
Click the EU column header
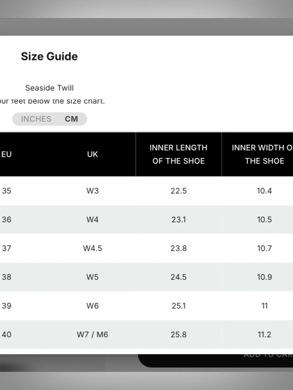6,154
